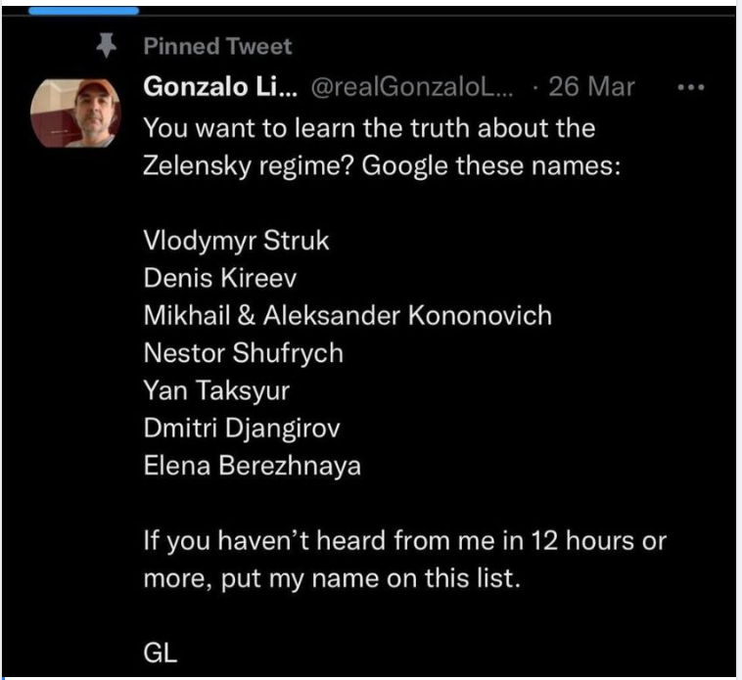
Task: Open the "26 Mar" timestamp link
Action: click(591, 87)
